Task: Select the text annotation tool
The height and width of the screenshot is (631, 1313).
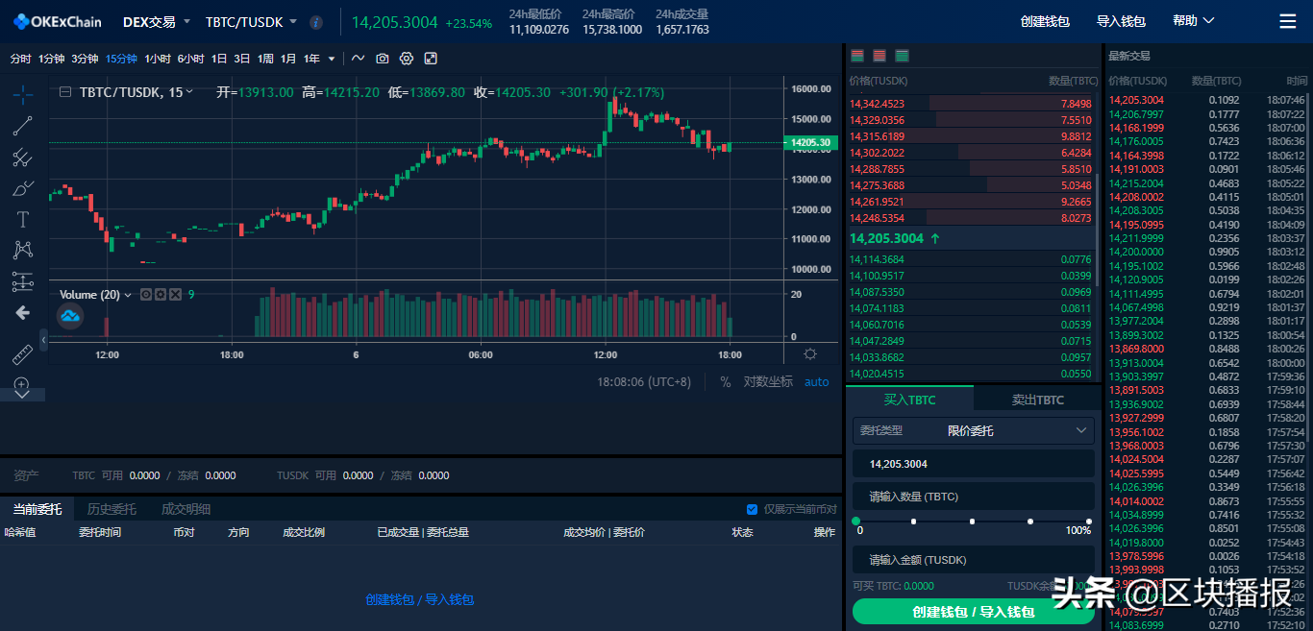Action: click(x=23, y=219)
